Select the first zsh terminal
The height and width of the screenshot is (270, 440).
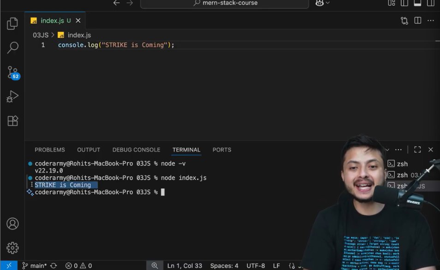(x=398, y=164)
